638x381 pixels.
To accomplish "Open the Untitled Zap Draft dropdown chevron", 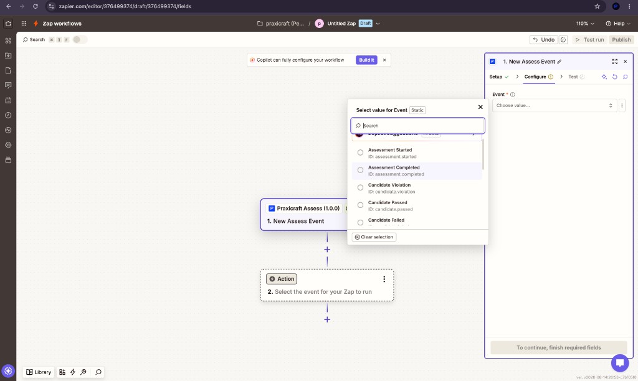I will [x=378, y=24].
